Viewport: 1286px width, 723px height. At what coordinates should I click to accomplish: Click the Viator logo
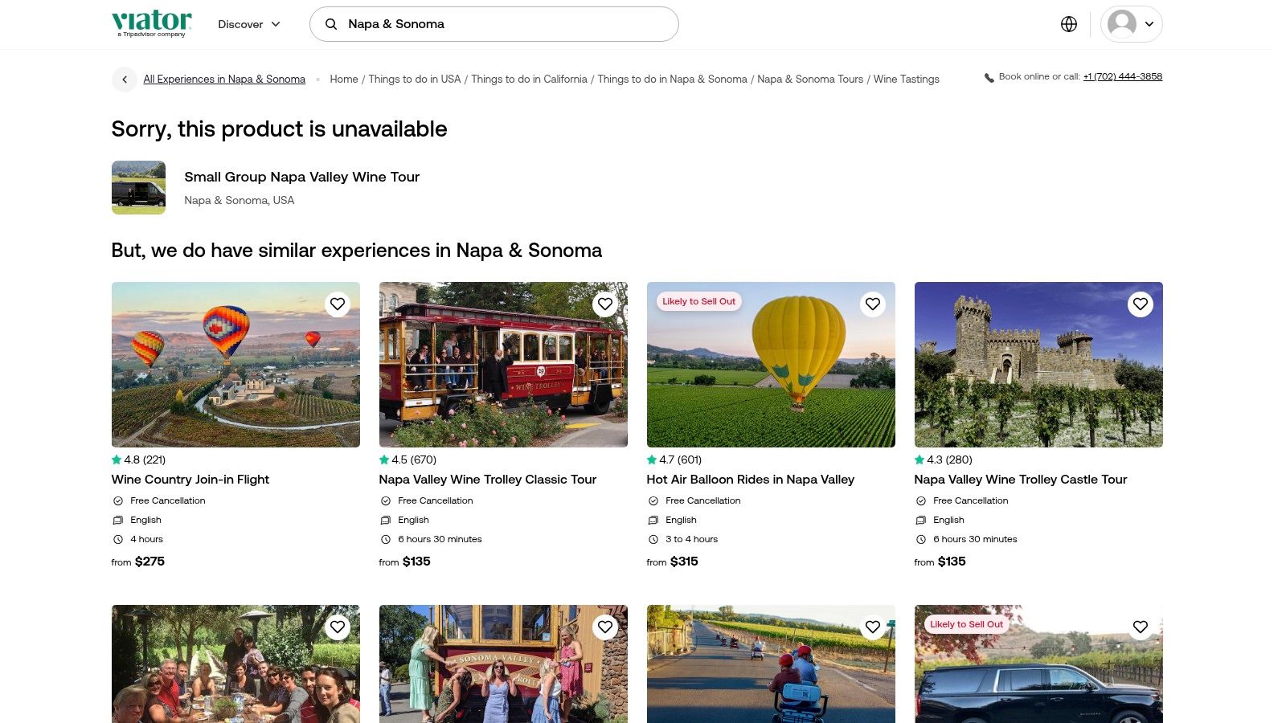152,23
